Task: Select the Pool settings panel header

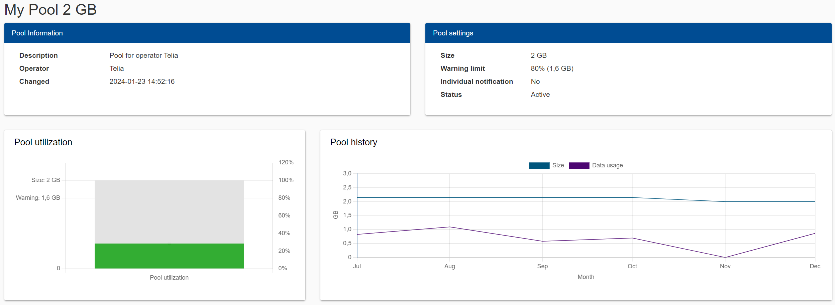Action: click(x=453, y=33)
